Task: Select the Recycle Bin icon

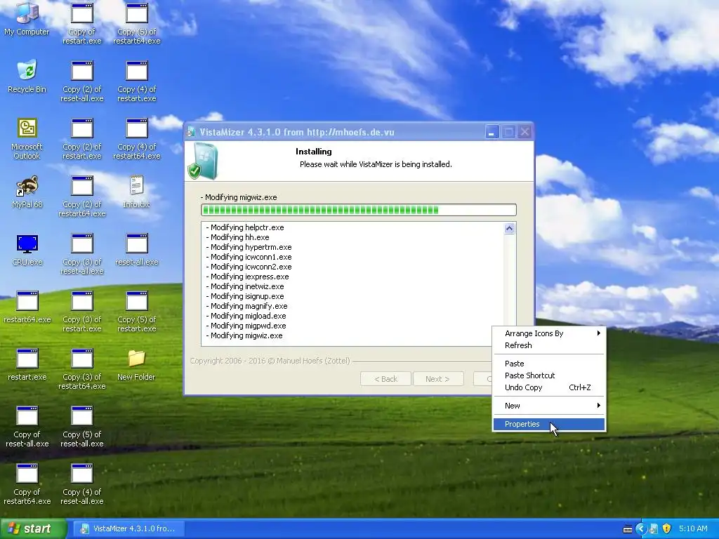Action: [x=27, y=76]
